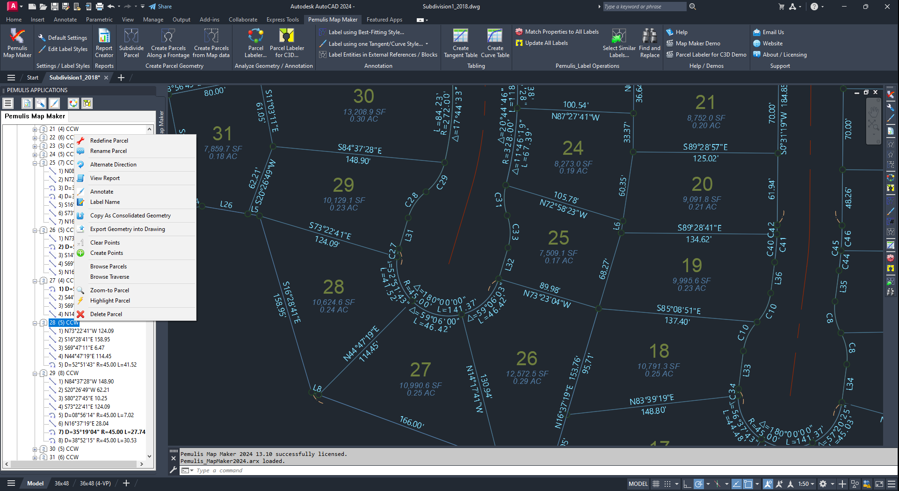
Task: Click the Parcel Labeler icon in Pemulis palette
Action: 73,103
